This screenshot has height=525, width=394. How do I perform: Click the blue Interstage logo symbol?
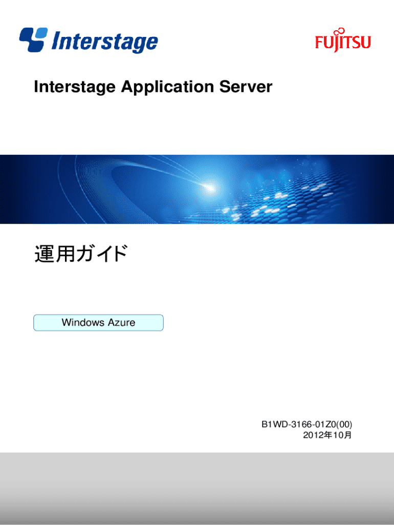point(33,39)
